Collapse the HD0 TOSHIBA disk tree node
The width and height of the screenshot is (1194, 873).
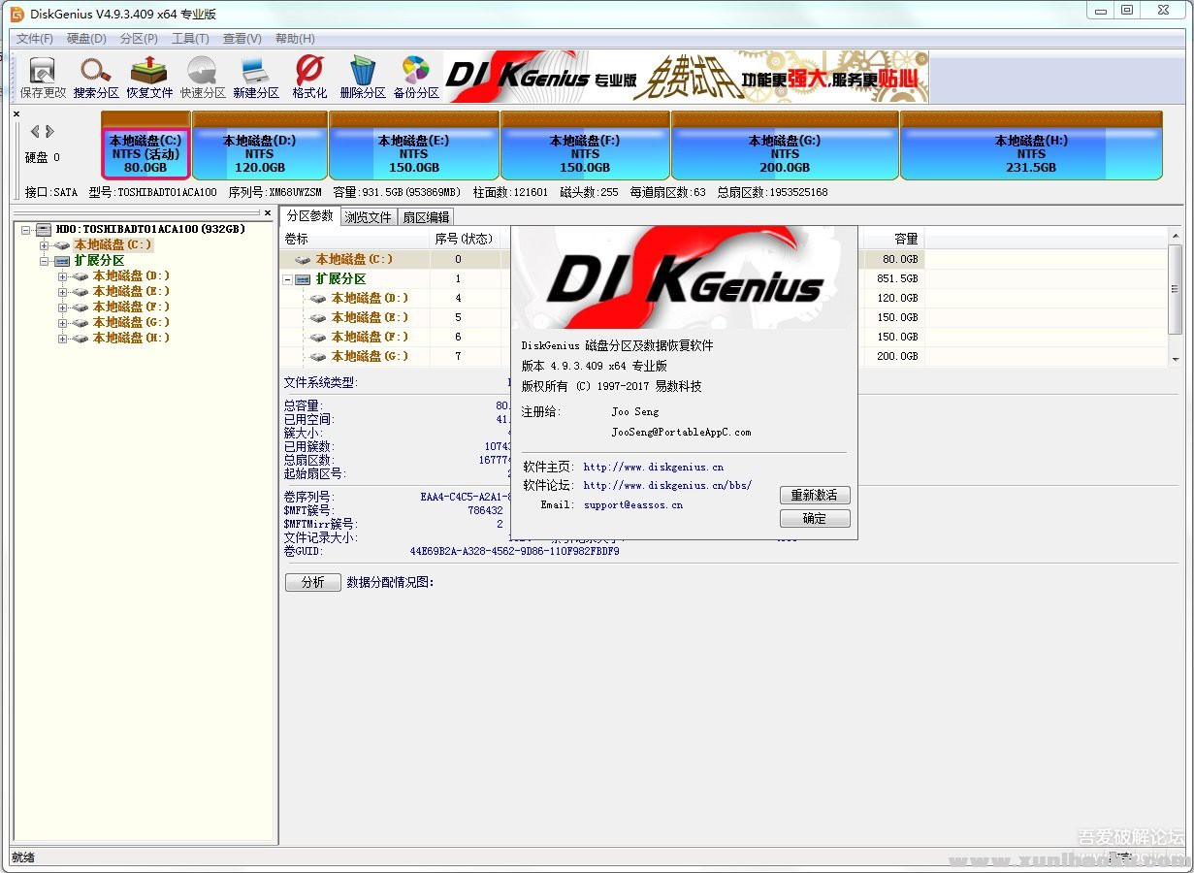coord(26,230)
